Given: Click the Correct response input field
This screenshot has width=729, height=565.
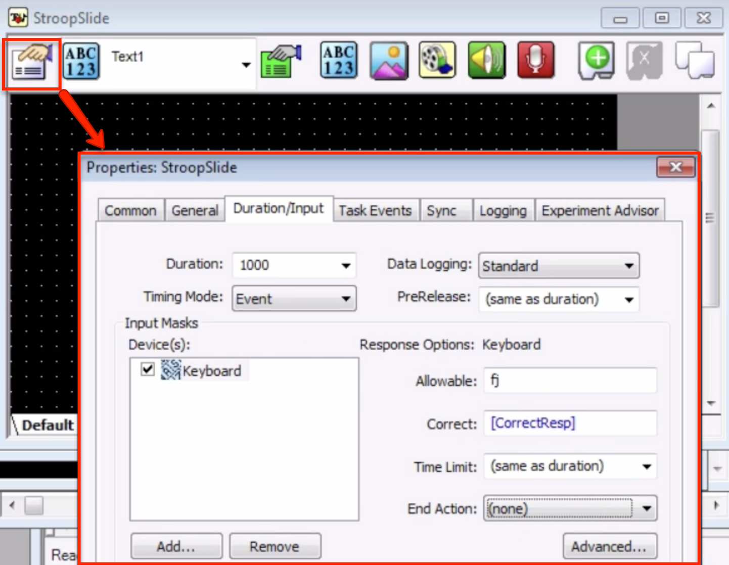Looking at the screenshot, I should click(570, 423).
